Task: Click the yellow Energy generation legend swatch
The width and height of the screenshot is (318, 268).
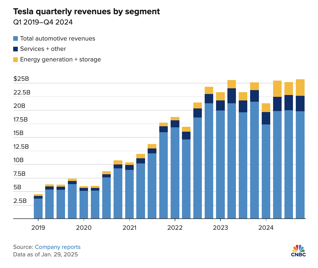Action: [15, 60]
